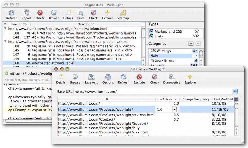Click Sitemap table vertical scrollbar thumb

(x=236, y=106)
